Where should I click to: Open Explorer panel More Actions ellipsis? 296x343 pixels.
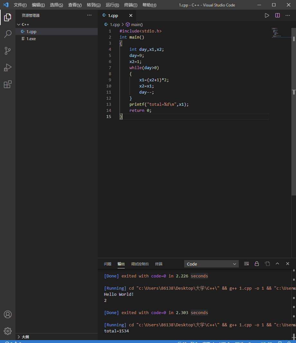point(89,15)
